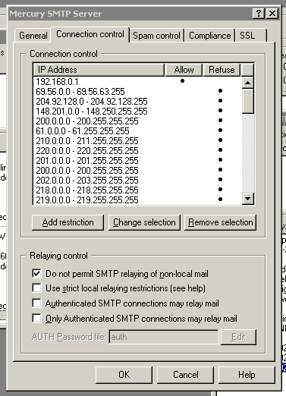Screen dimensions: 286x396
Task: Click the Allow column header
Action: [184, 70]
